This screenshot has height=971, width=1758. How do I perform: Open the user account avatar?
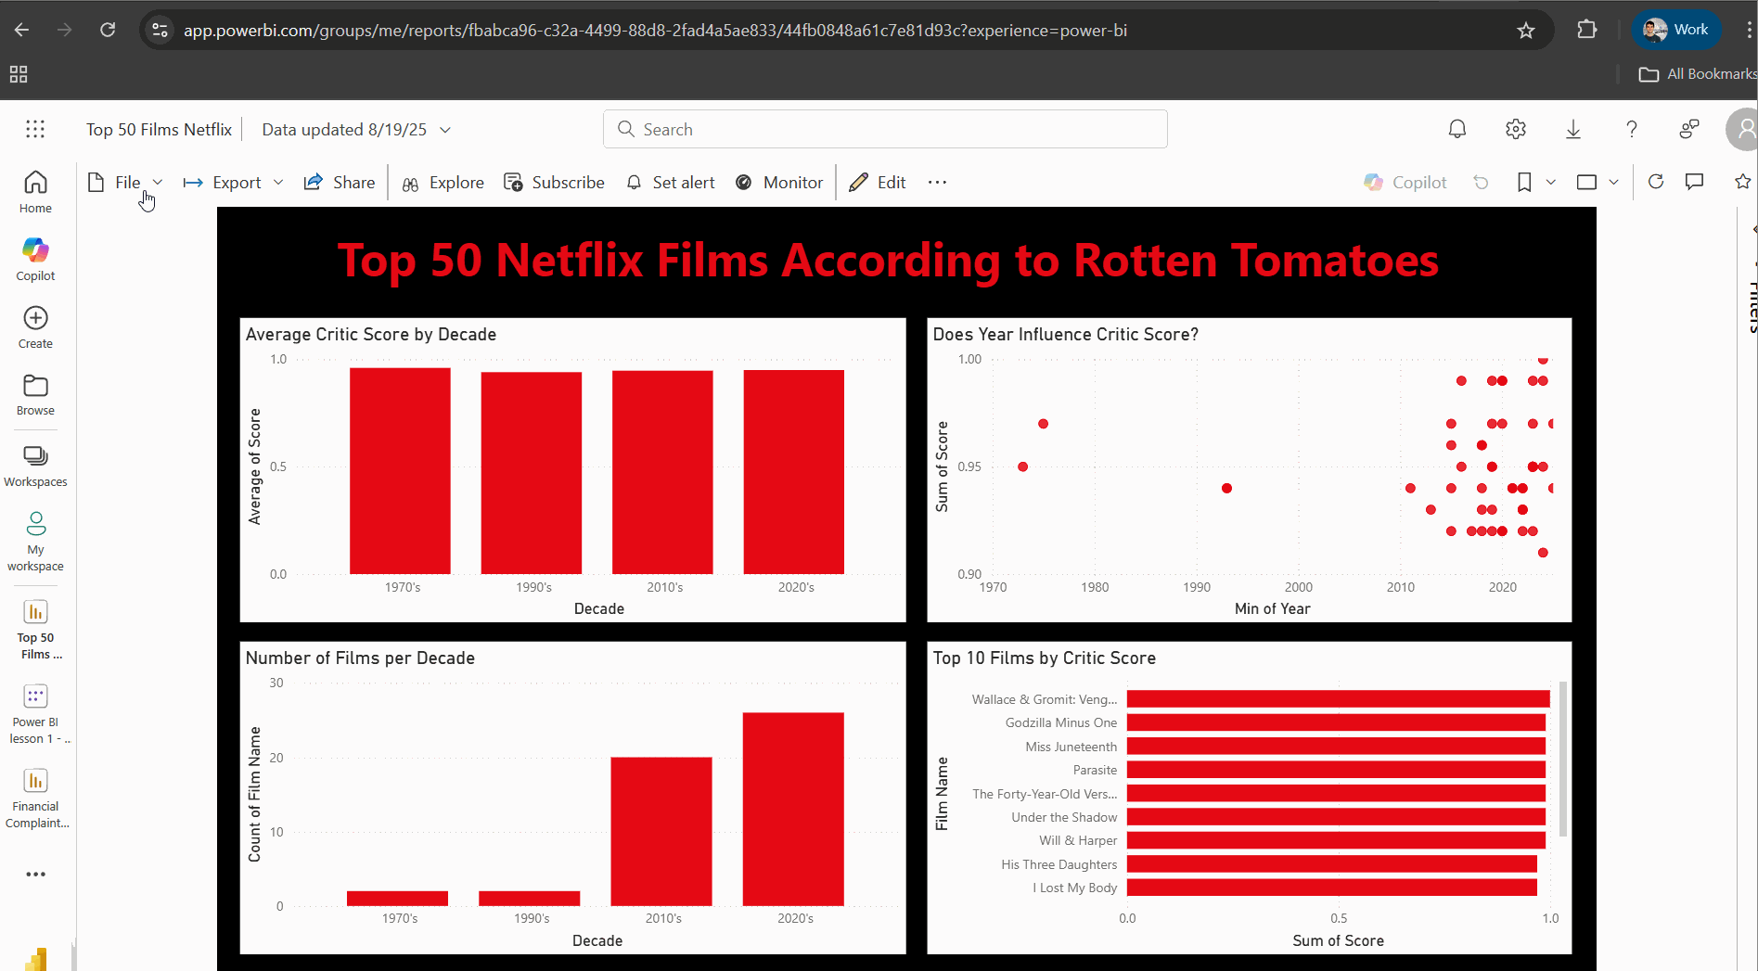click(1742, 129)
